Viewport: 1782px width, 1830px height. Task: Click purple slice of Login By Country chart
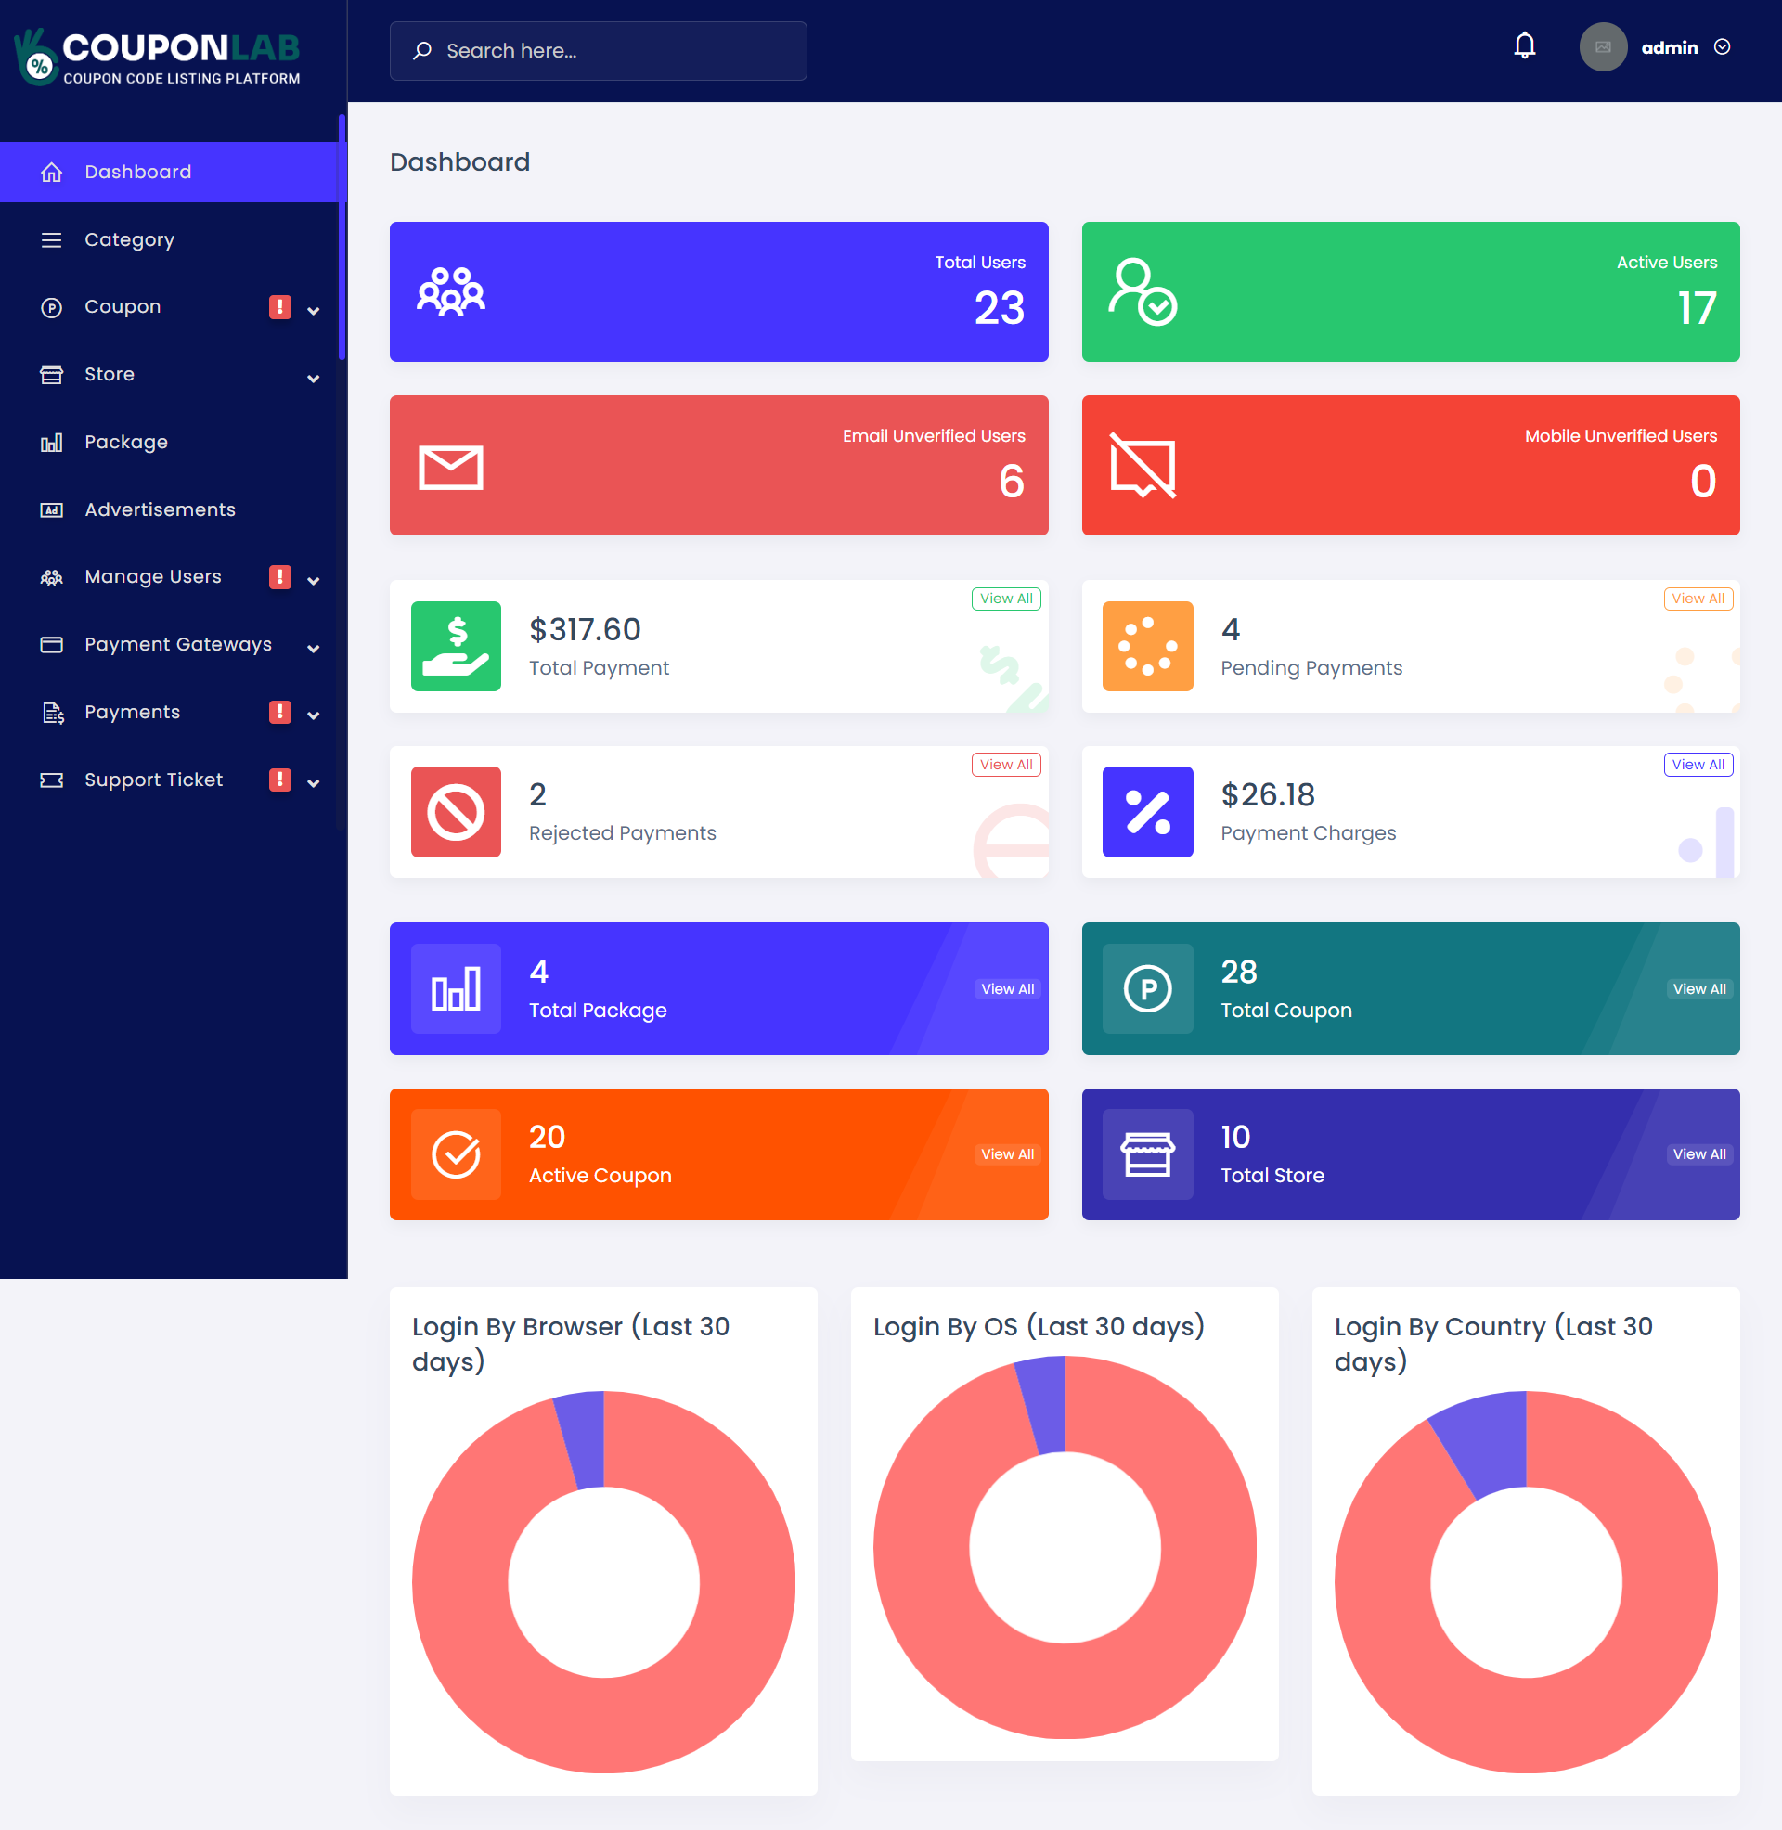[x=1489, y=1439]
